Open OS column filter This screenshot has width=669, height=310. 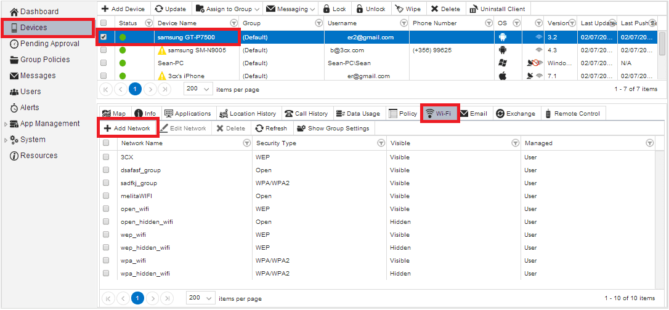(x=516, y=23)
